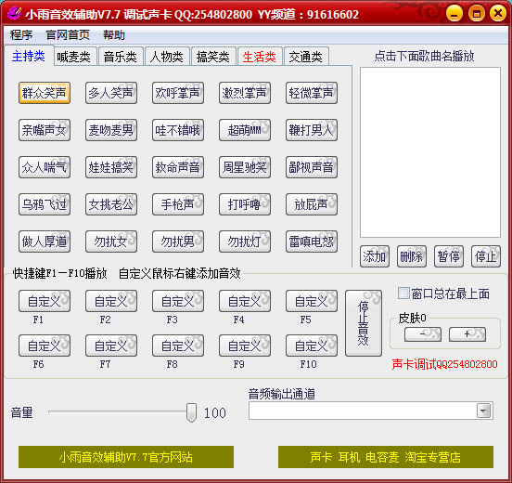Screen dimensions: 512x483
Task: Expand the 音频输出通道 dropdown arrow
Action: 483,411
